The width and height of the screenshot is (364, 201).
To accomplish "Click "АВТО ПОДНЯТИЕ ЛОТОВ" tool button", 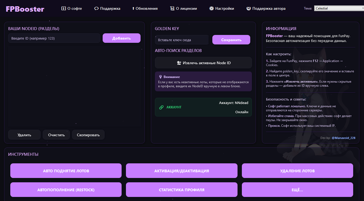I will pyautogui.click(x=66, y=171).
